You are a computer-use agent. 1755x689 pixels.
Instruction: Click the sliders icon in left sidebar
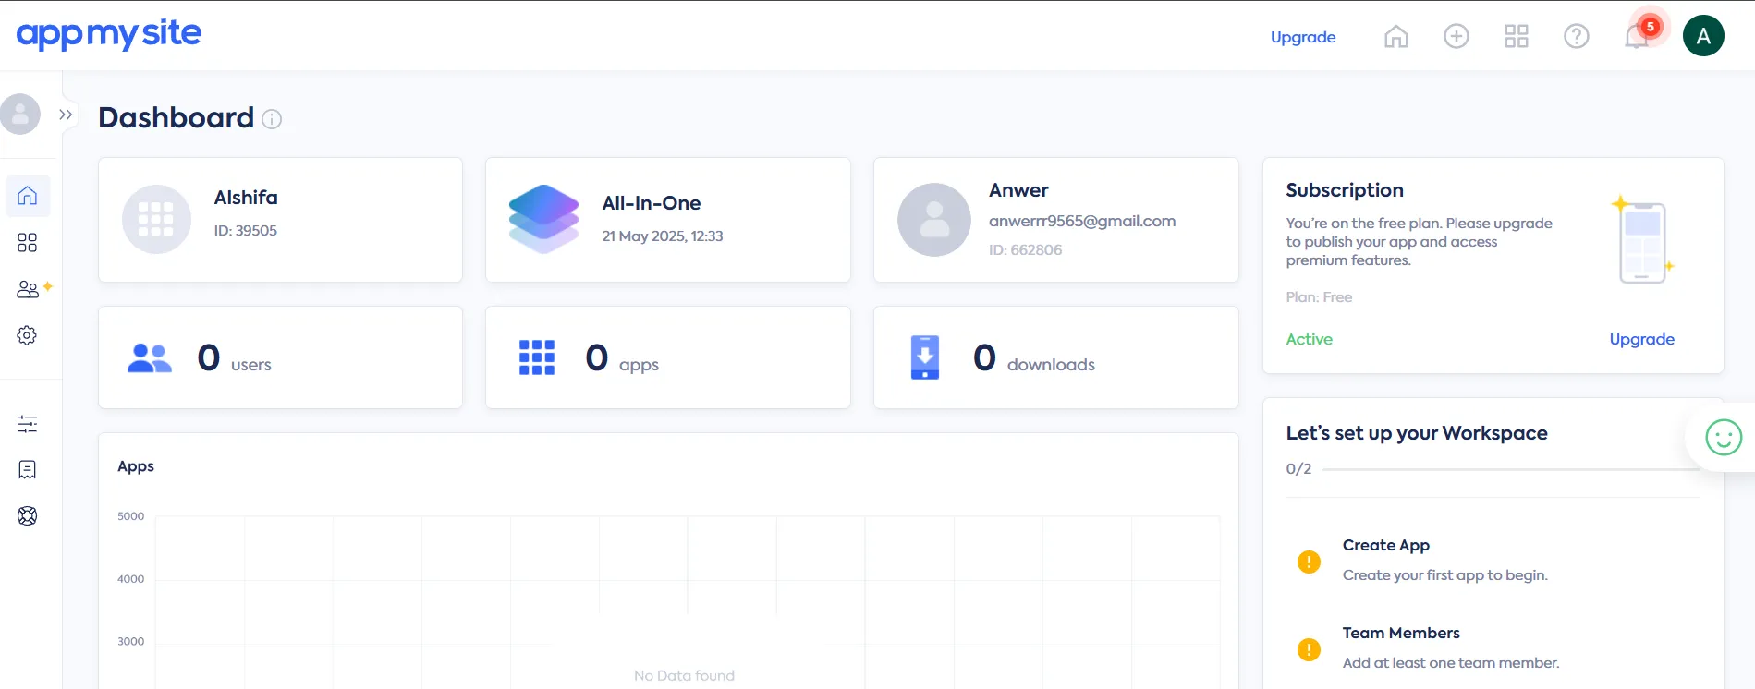[x=28, y=424]
